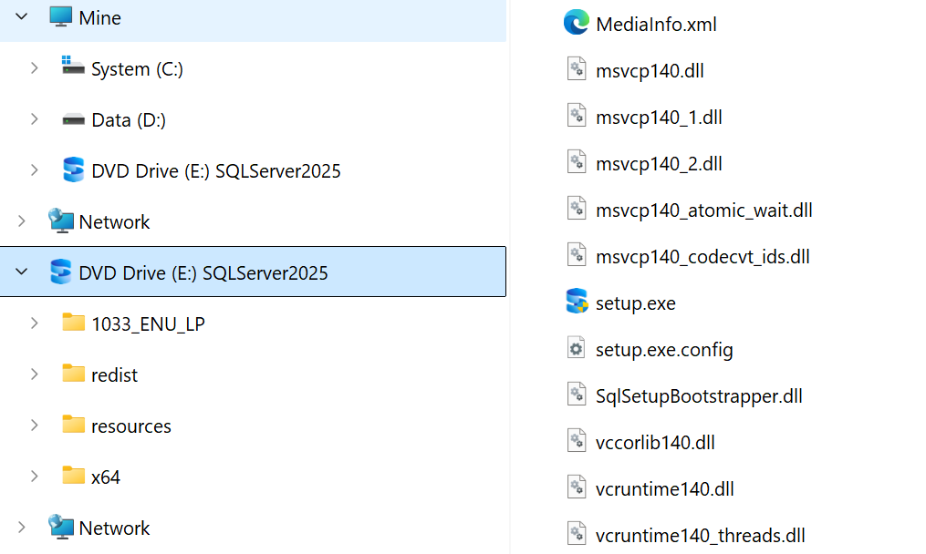
Task: Select the Network item below x64 folder
Action: coord(114,528)
